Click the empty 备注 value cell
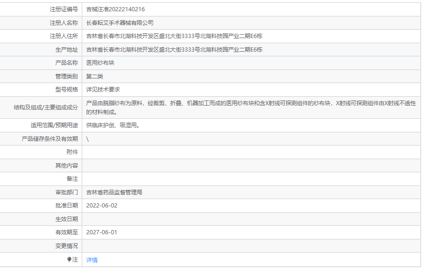The width and height of the screenshot is (422, 269). 251,179
